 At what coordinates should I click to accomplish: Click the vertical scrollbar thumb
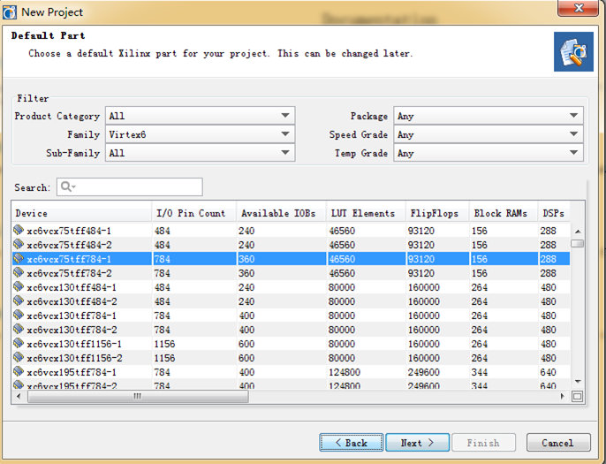click(x=578, y=243)
